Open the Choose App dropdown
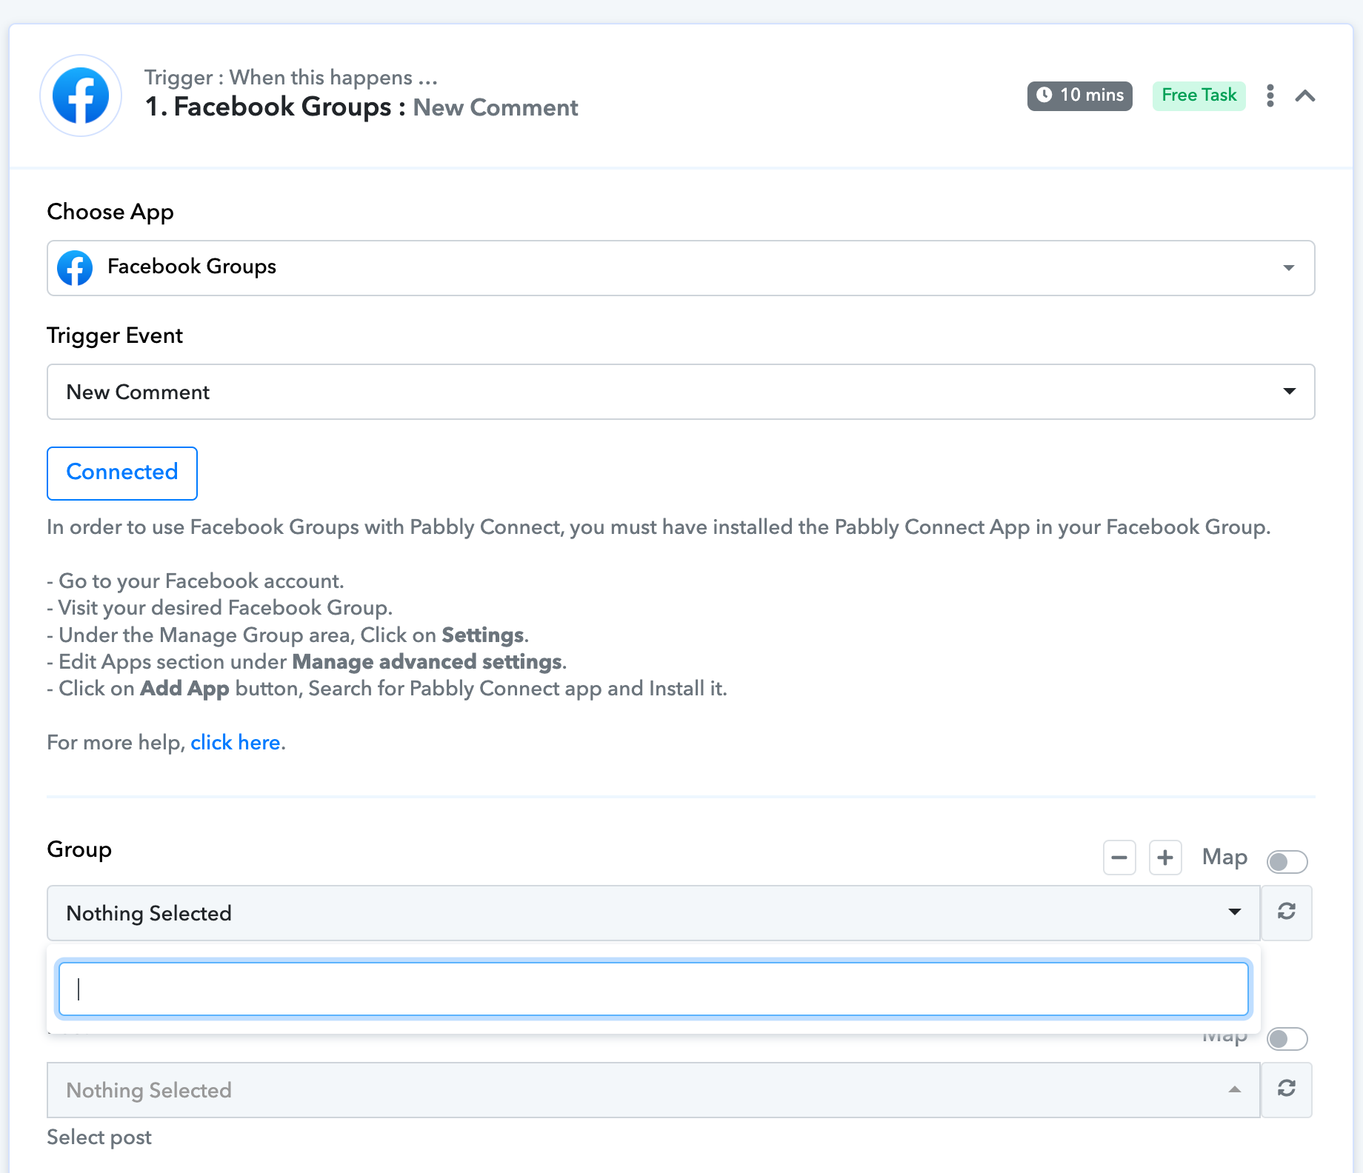 tap(681, 267)
